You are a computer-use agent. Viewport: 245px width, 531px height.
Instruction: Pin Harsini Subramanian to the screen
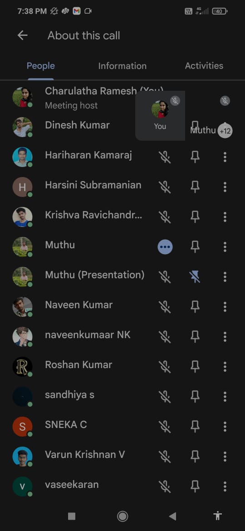click(195, 187)
